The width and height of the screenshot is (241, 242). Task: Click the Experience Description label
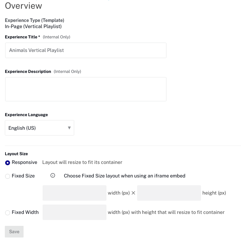[28, 71]
